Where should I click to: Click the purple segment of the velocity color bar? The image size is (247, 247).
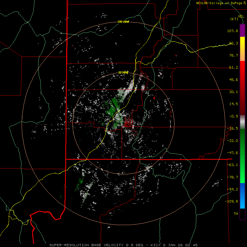[x=242, y=30]
